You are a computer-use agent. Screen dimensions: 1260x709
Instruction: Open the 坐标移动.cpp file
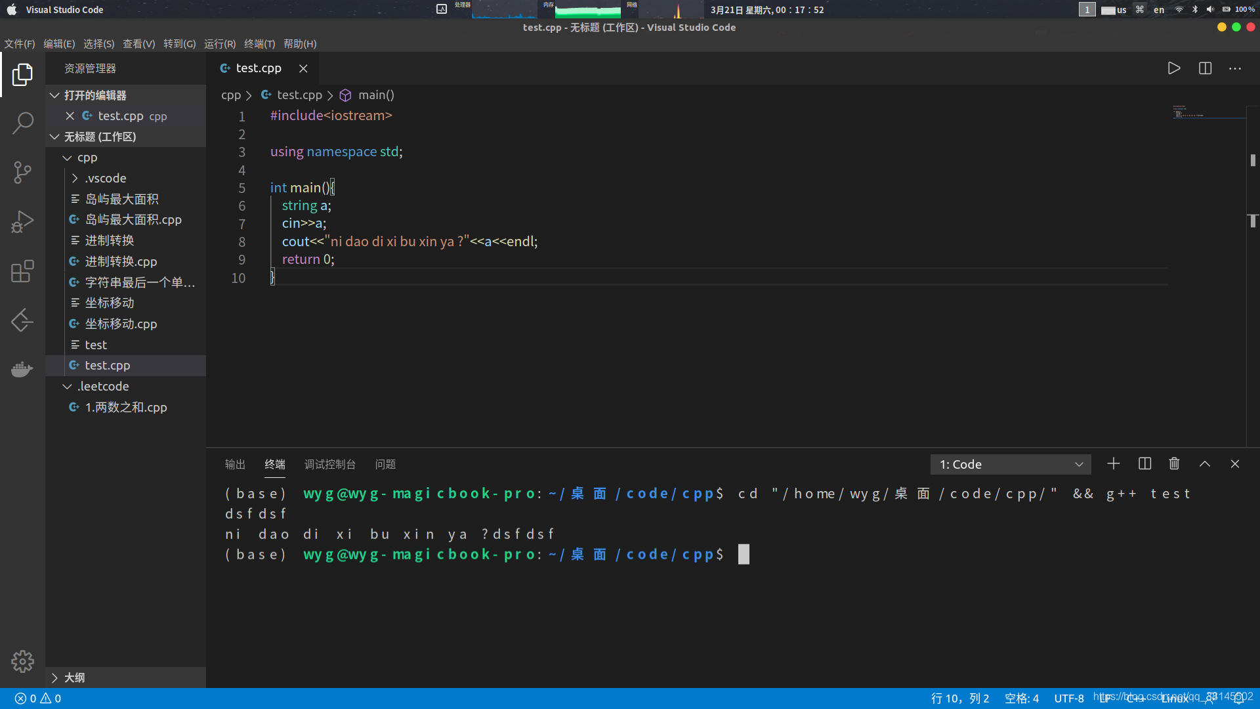[x=125, y=324]
